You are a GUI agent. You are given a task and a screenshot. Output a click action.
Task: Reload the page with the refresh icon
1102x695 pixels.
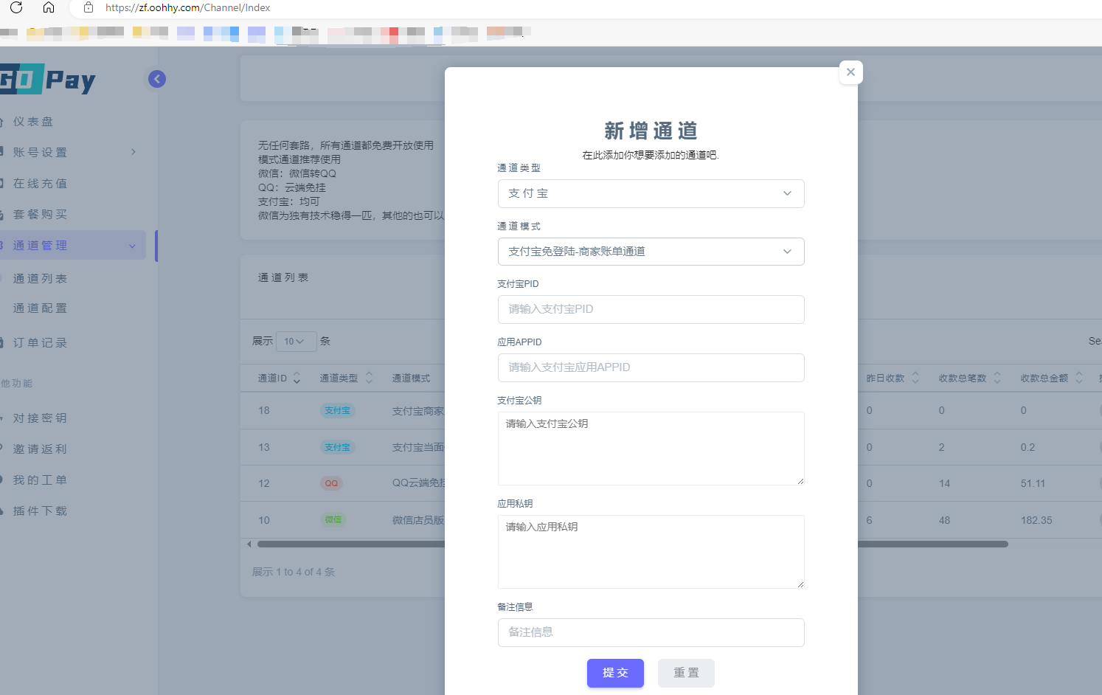coord(16,7)
